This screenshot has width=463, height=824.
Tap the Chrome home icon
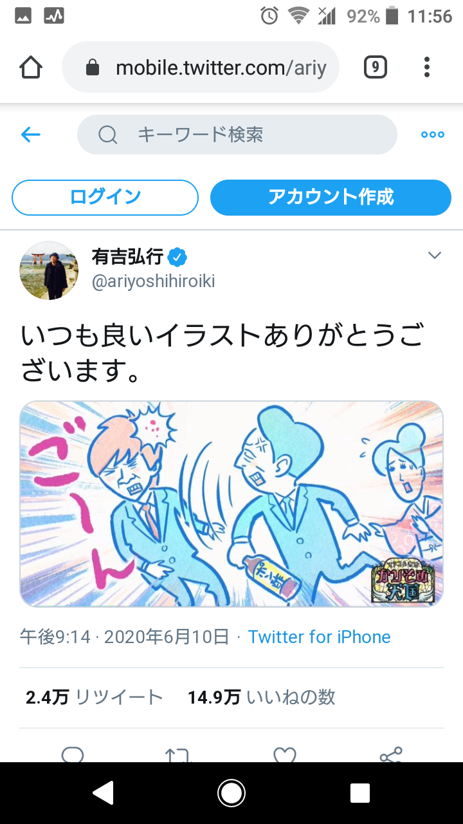click(30, 67)
